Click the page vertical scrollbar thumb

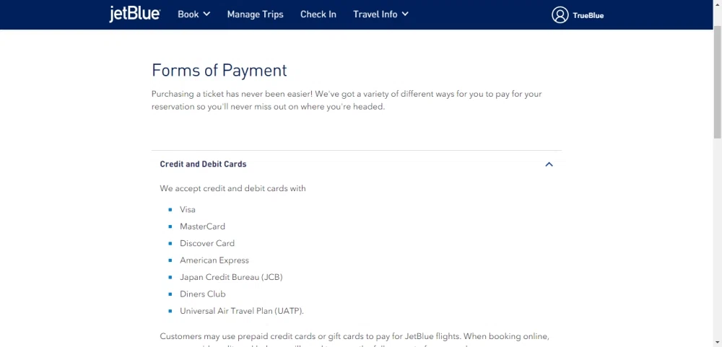pos(718,83)
